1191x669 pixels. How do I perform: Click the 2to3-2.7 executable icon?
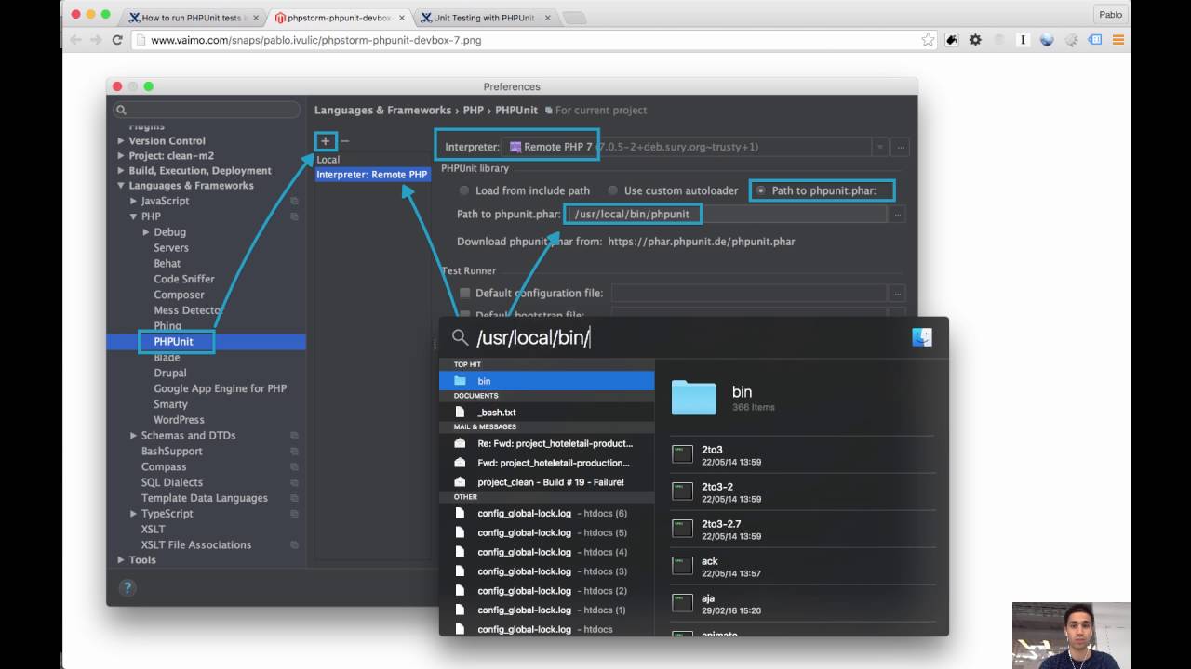point(683,529)
